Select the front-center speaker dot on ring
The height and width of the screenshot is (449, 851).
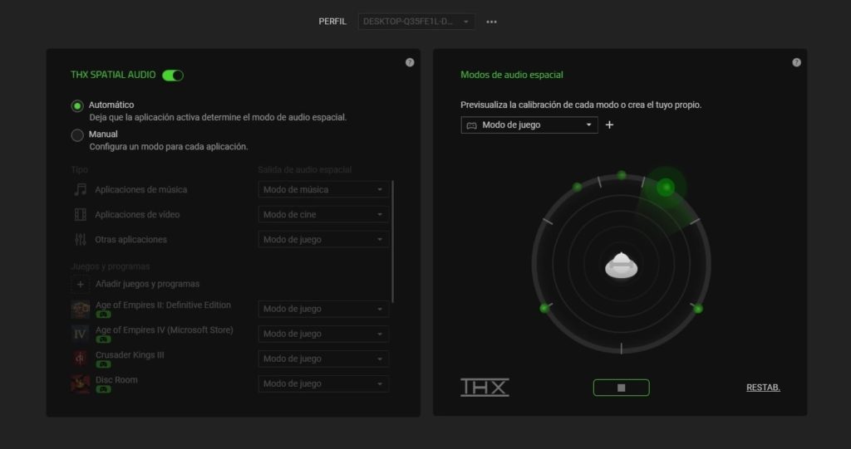(x=622, y=175)
